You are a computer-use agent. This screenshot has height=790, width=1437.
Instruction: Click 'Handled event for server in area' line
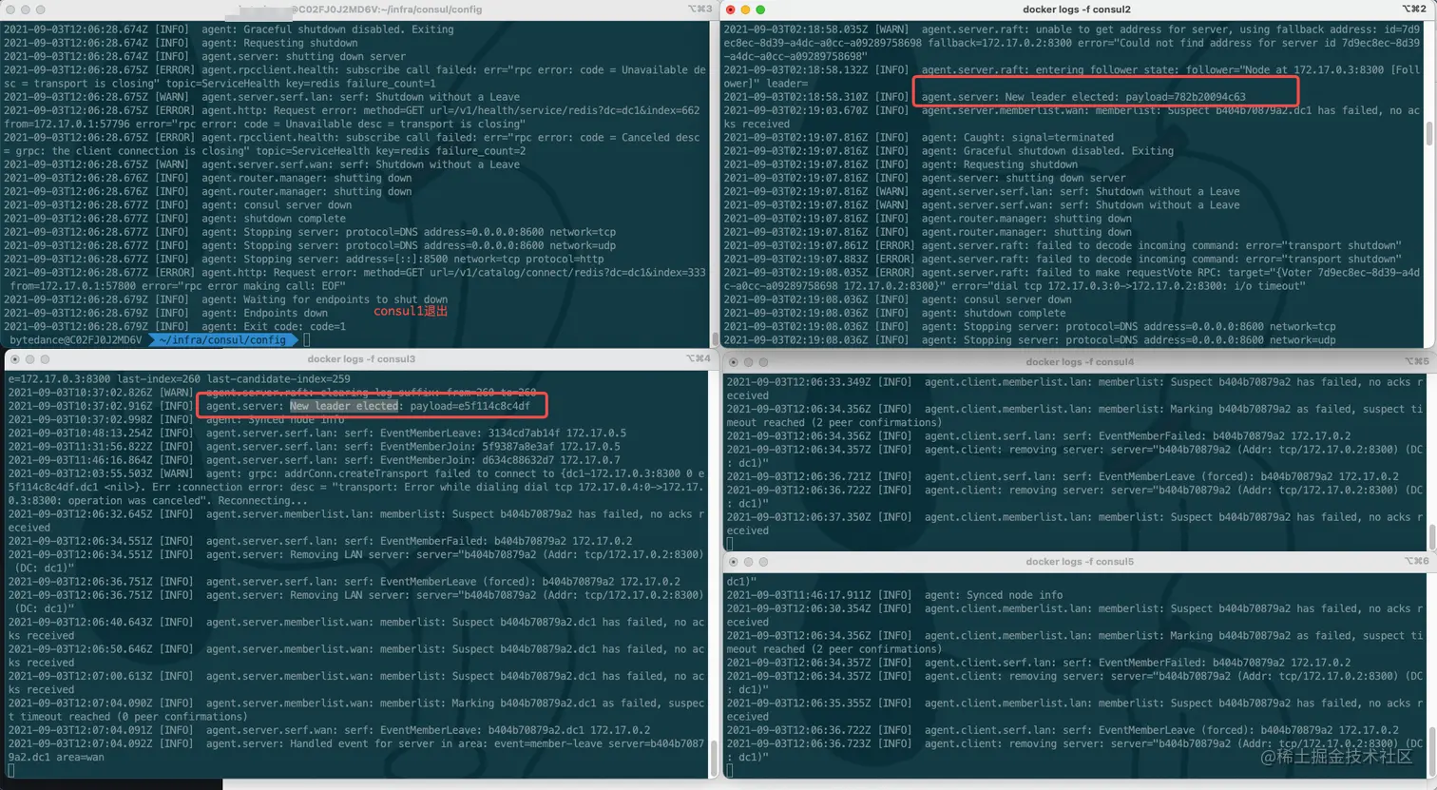coord(356,751)
